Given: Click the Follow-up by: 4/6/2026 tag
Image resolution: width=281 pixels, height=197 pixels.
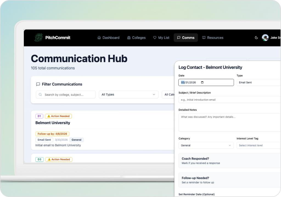Looking at the screenshot, I should click(x=52, y=134).
